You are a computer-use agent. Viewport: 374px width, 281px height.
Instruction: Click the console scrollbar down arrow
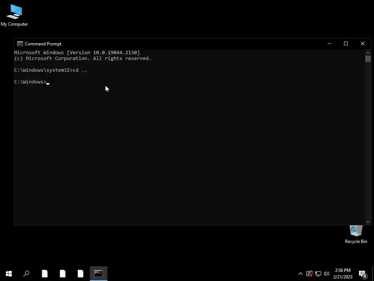(368, 222)
